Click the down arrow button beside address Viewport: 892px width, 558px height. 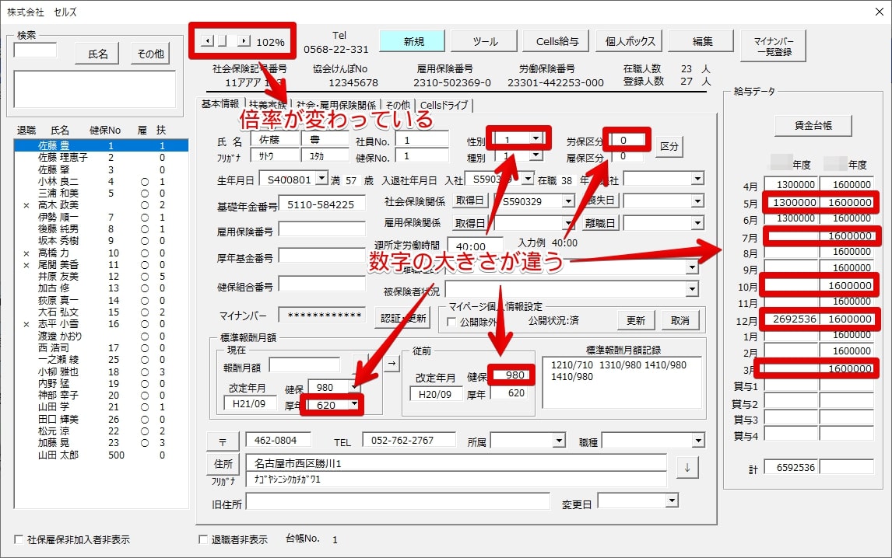687,468
